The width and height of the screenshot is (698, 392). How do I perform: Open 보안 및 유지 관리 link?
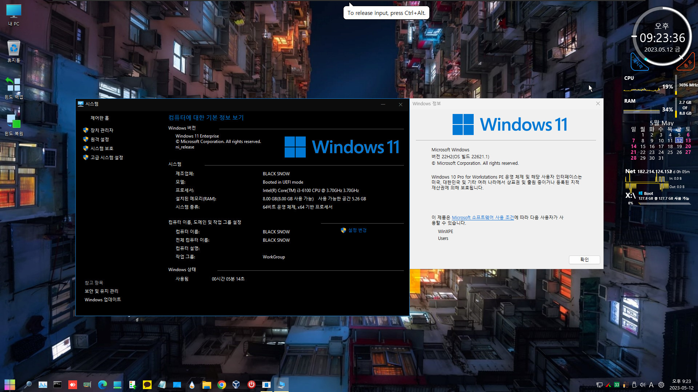click(x=101, y=291)
